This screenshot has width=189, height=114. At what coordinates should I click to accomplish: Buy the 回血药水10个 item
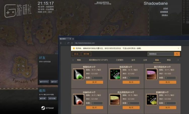[94, 108]
